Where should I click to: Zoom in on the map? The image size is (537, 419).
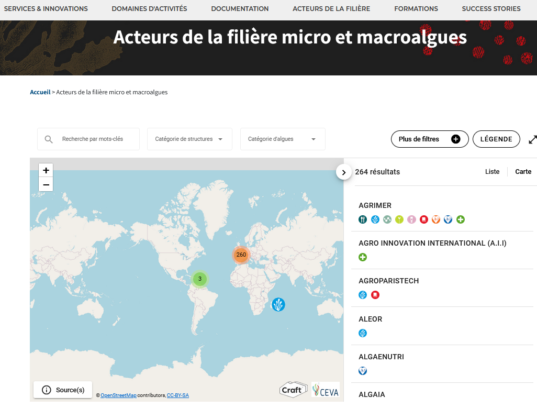(x=46, y=170)
